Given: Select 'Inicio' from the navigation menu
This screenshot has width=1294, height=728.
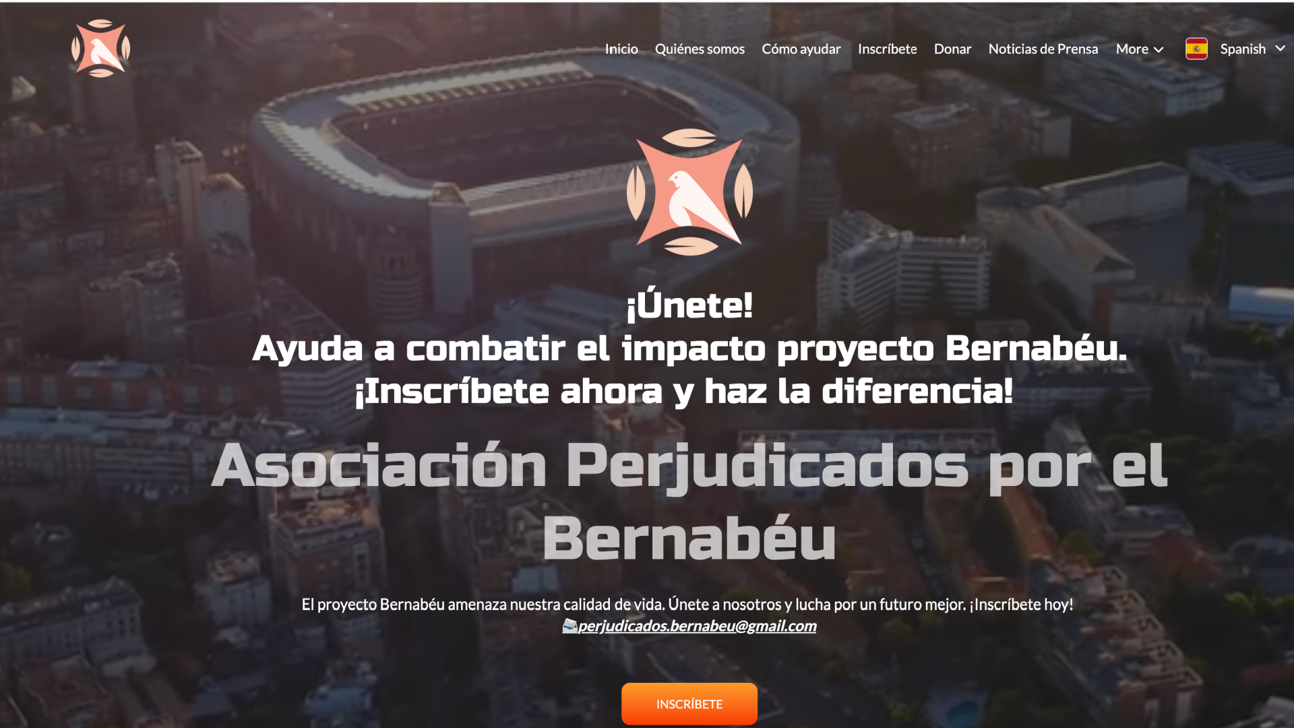Looking at the screenshot, I should click(x=621, y=48).
